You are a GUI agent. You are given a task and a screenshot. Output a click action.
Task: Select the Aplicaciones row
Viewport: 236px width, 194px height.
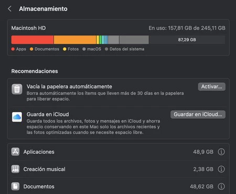[x=118, y=152]
